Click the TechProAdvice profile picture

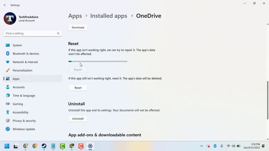(10, 18)
